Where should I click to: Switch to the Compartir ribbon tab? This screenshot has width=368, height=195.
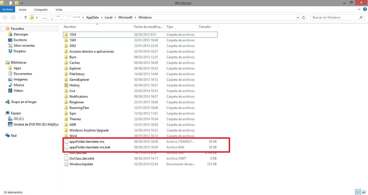[x=41, y=10]
